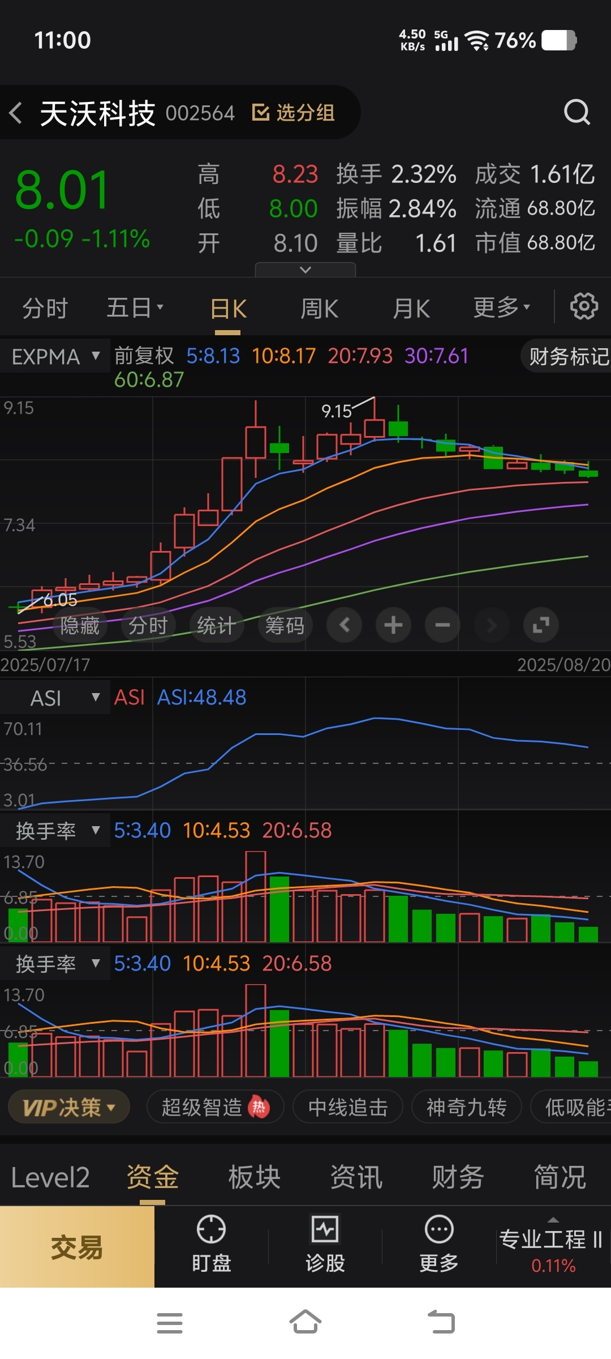Open fullscreen chart view
The height and width of the screenshot is (1359, 611).
[541, 625]
